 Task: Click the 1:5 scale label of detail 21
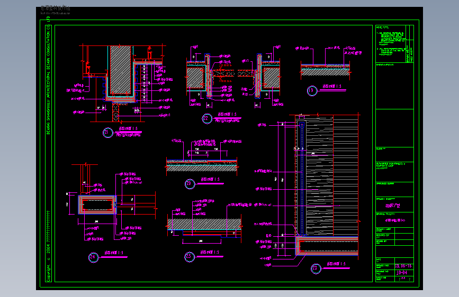click(128, 128)
